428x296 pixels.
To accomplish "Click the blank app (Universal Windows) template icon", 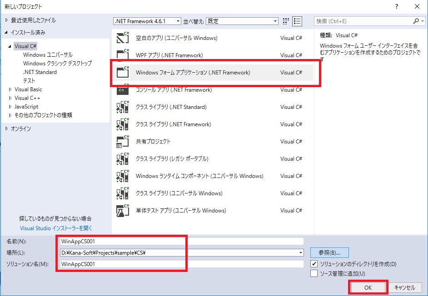I will (x=123, y=38).
